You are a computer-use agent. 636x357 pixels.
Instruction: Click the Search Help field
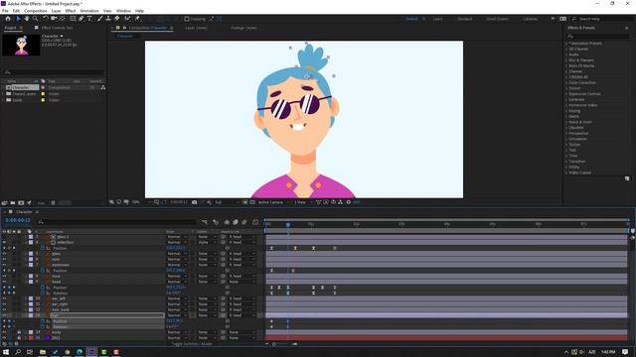[602, 19]
